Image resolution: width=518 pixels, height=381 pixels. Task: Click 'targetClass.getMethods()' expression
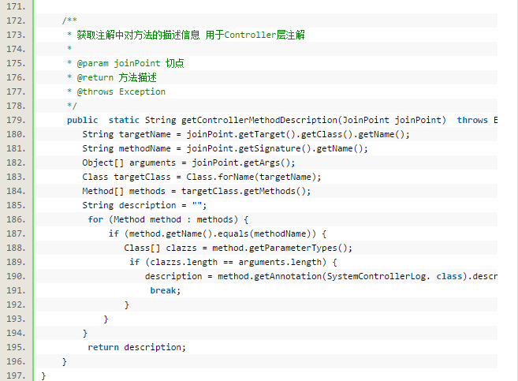(x=243, y=192)
